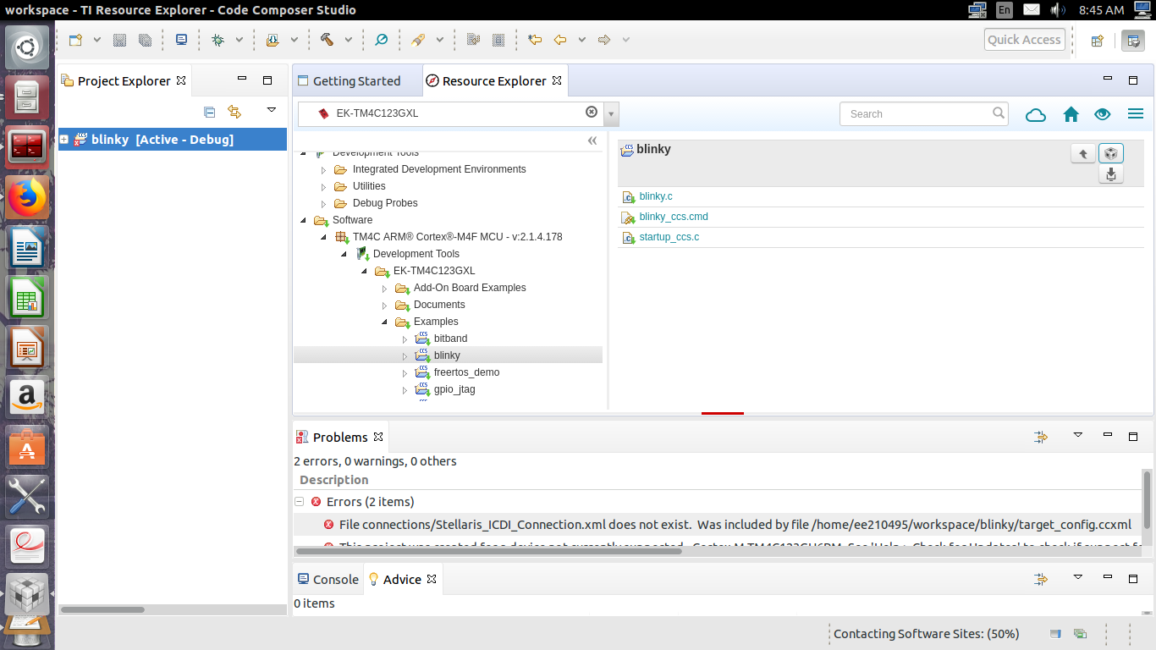The height and width of the screenshot is (650, 1156).
Task: Click the Contacting Software Sites progress status
Action: [x=926, y=634]
